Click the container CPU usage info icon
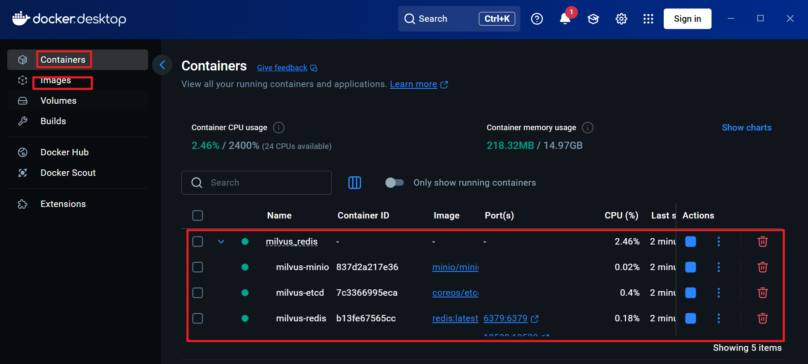Viewport: 808px width, 364px height. point(278,128)
